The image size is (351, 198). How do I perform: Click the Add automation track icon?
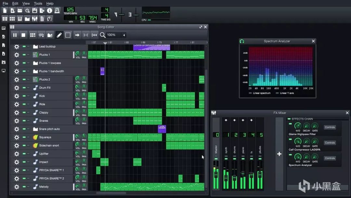point(50,35)
